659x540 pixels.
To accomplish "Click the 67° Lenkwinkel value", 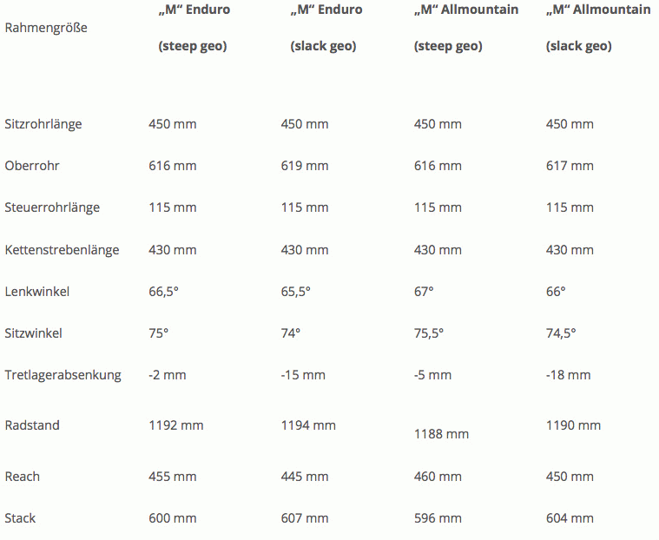I will 424,292.
